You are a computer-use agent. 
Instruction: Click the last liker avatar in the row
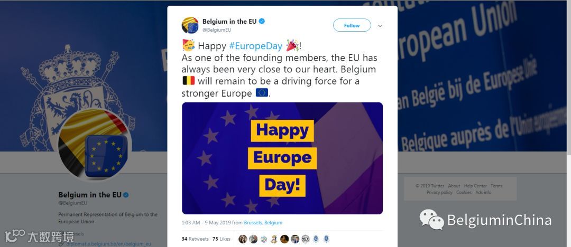pyautogui.click(x=326, y=239)
